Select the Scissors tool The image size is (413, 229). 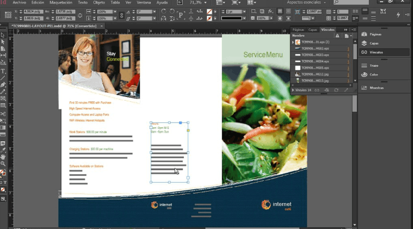click(x=3, y=114)
